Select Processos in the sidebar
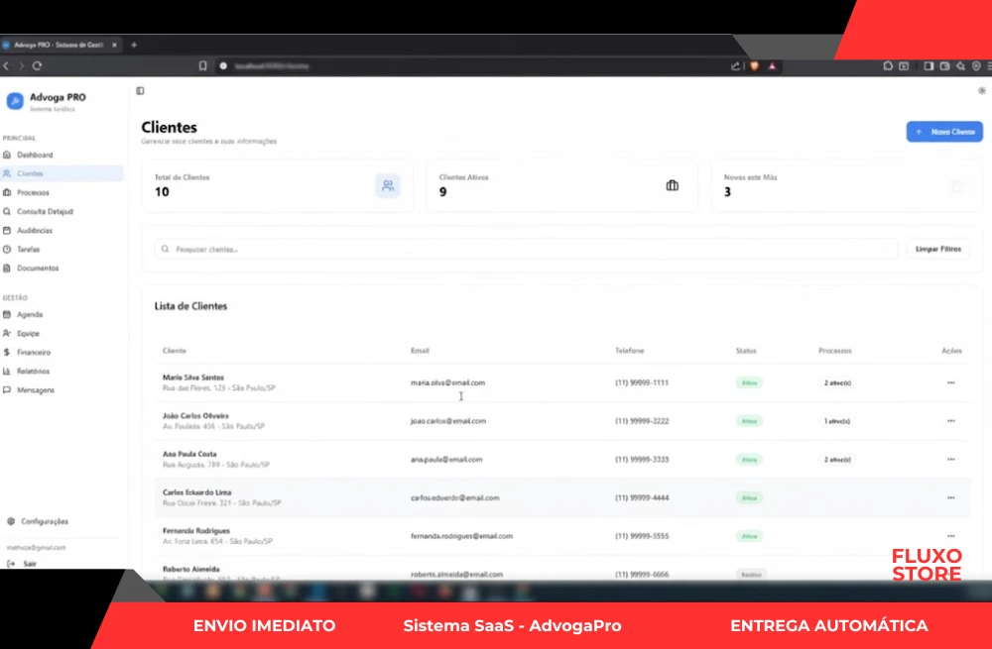The height and width of the screenshot is (649, 992). coord(33,193)
